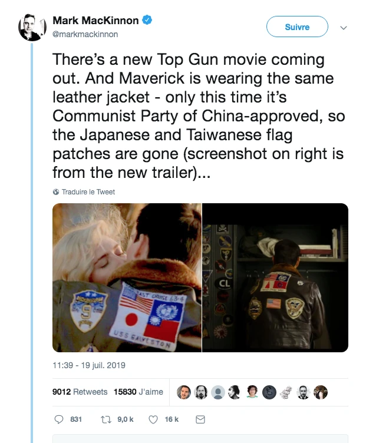
Task: Translate tweet via Traduire le Tweet
Action: pos(88,192)
